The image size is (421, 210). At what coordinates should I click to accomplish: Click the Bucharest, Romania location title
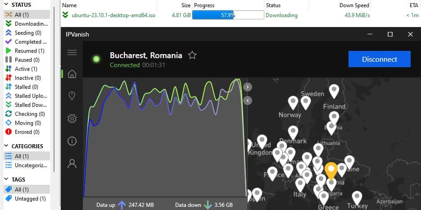tap(146, 55)
